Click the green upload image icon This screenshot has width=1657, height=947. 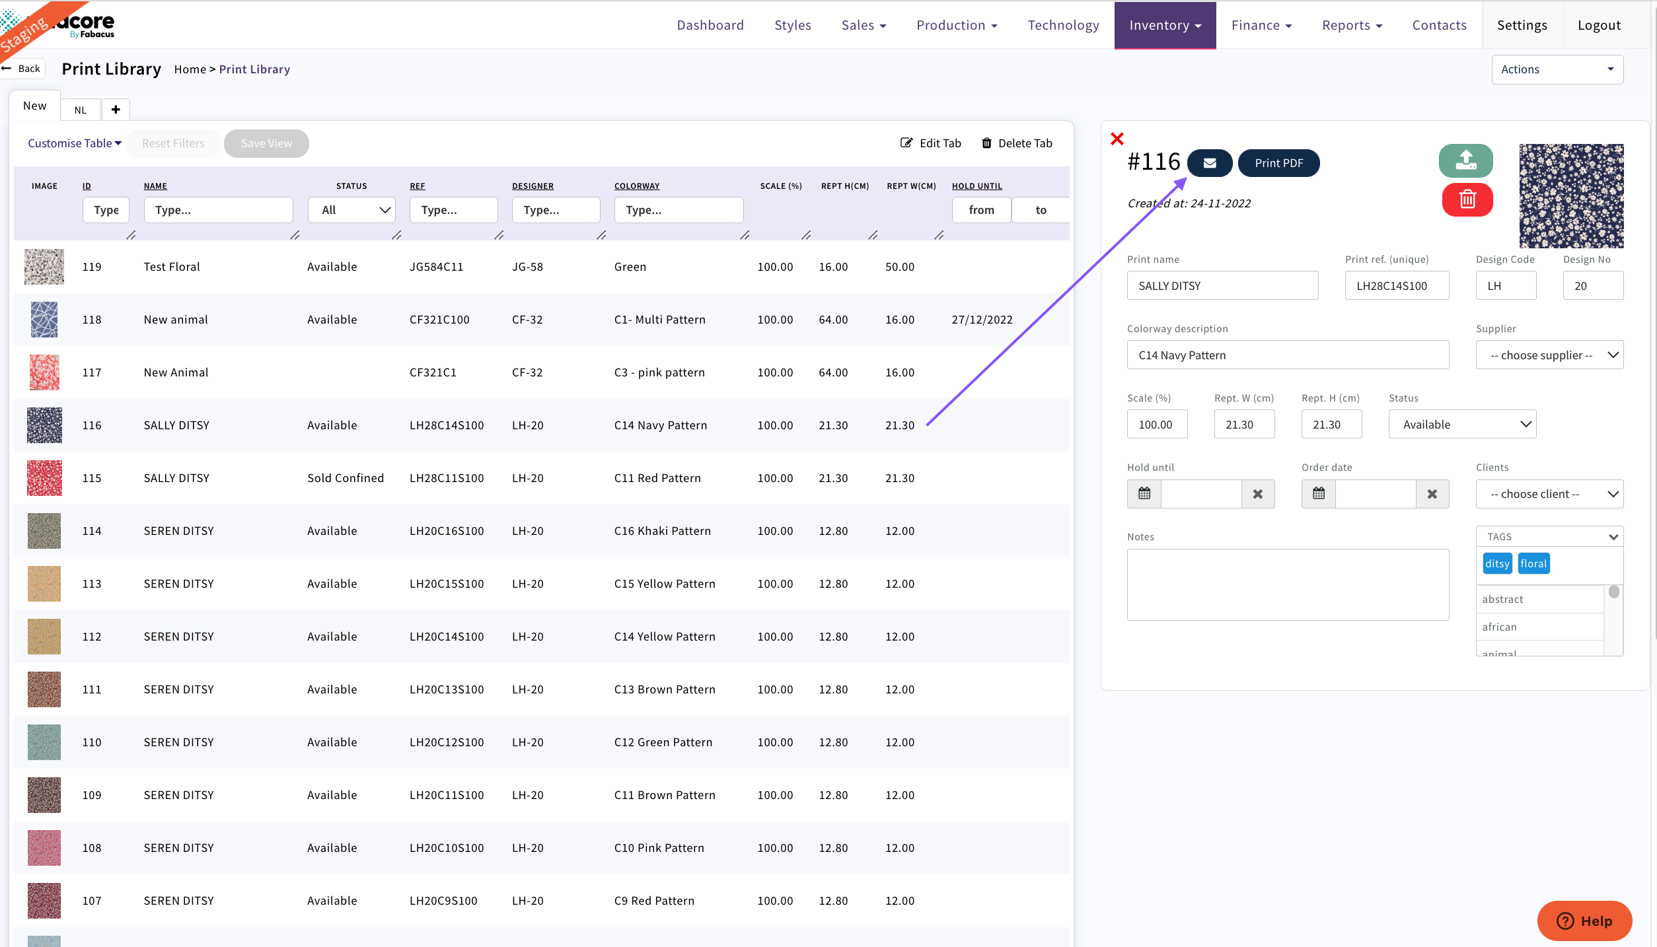1465,160
